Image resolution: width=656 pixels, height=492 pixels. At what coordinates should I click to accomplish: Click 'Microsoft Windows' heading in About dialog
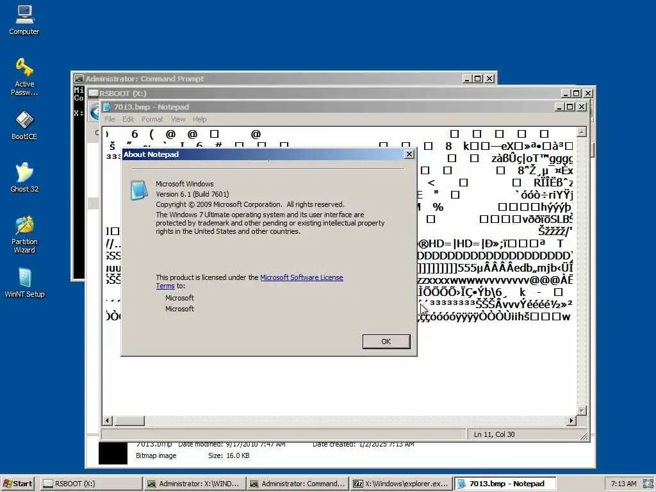(184, 184)
